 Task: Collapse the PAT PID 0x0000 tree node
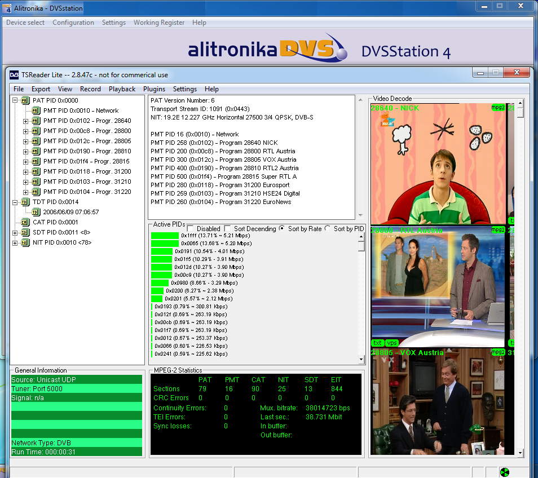pyautogui.click(x=15, y=100)
